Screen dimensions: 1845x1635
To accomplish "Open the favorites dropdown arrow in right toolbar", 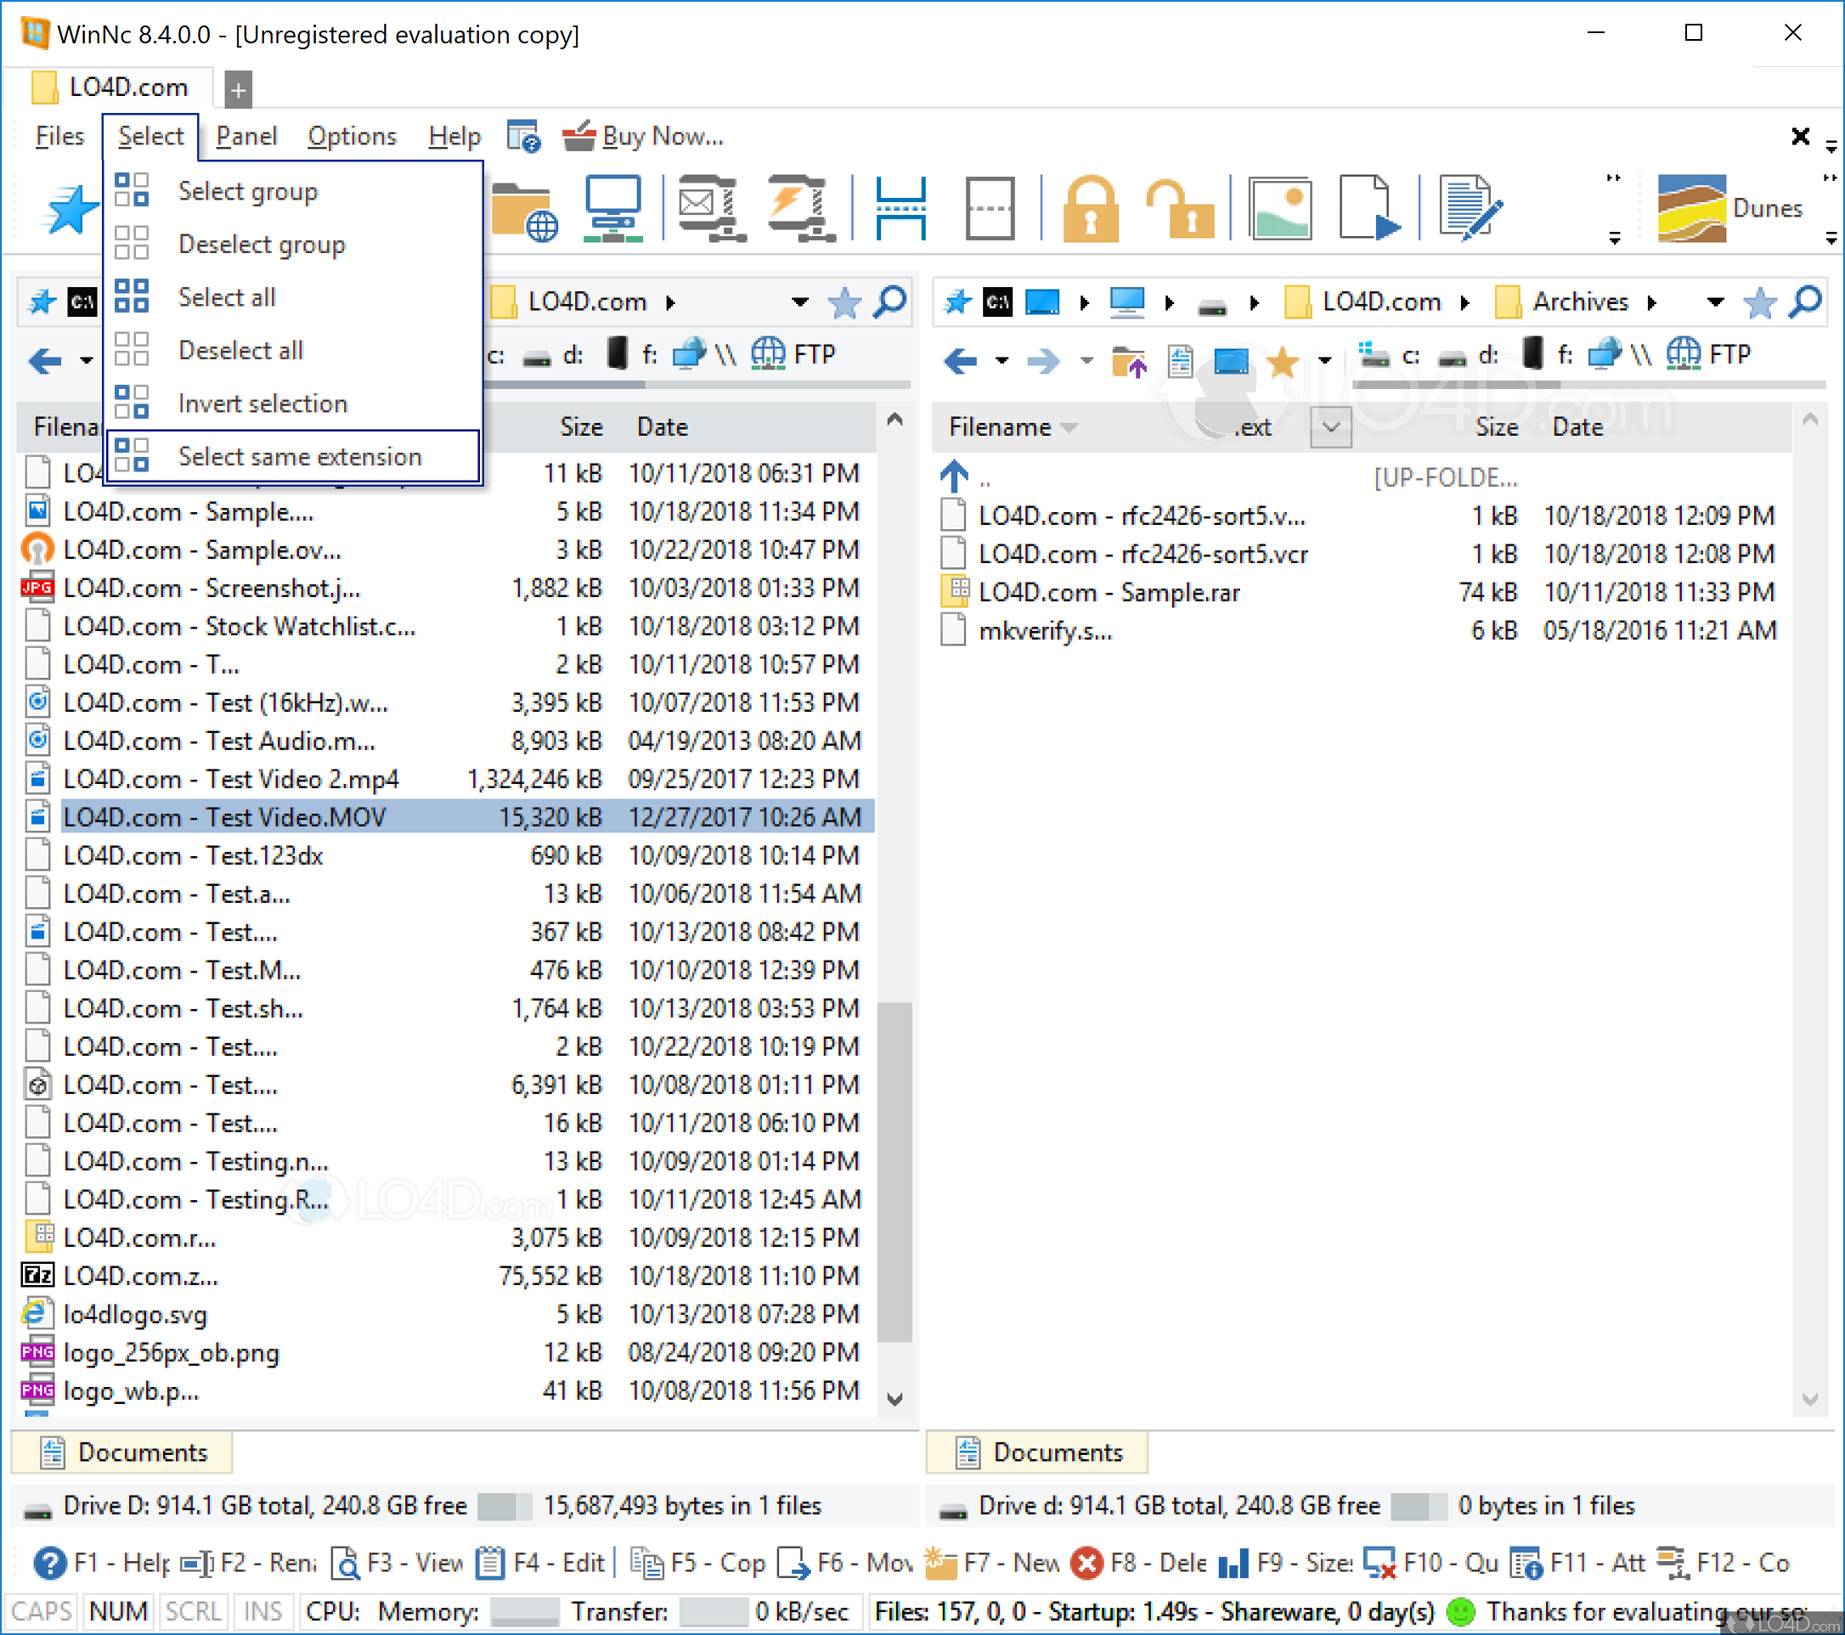I will (1325, 361).
